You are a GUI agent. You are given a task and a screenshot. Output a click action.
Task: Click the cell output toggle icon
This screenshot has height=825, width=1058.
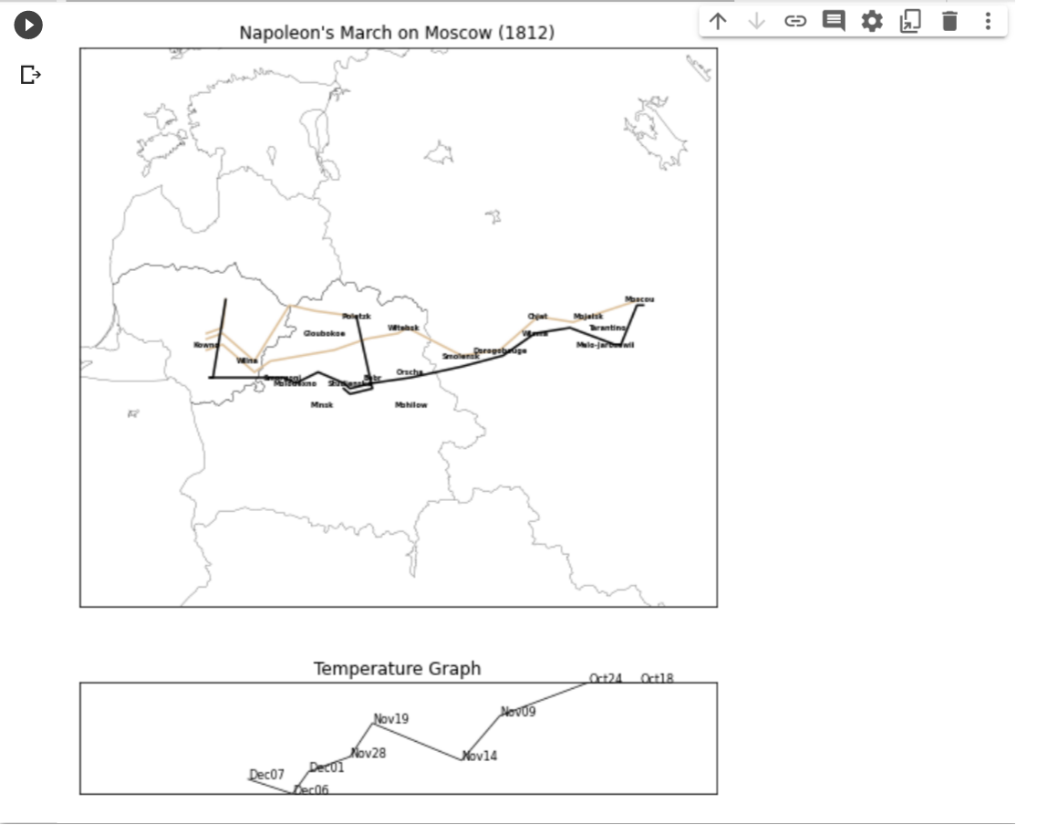[x=30, y=75]
